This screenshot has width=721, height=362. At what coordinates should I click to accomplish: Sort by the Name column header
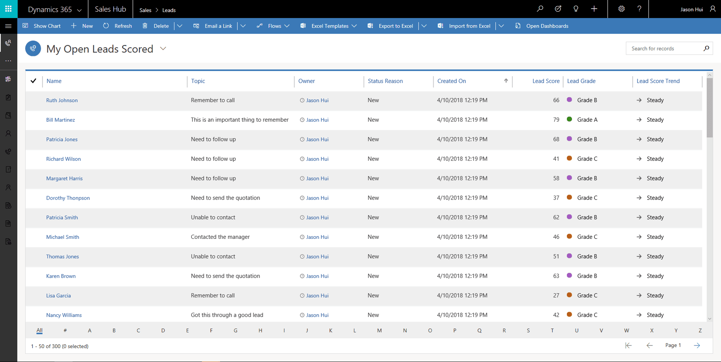click(54, 81)
